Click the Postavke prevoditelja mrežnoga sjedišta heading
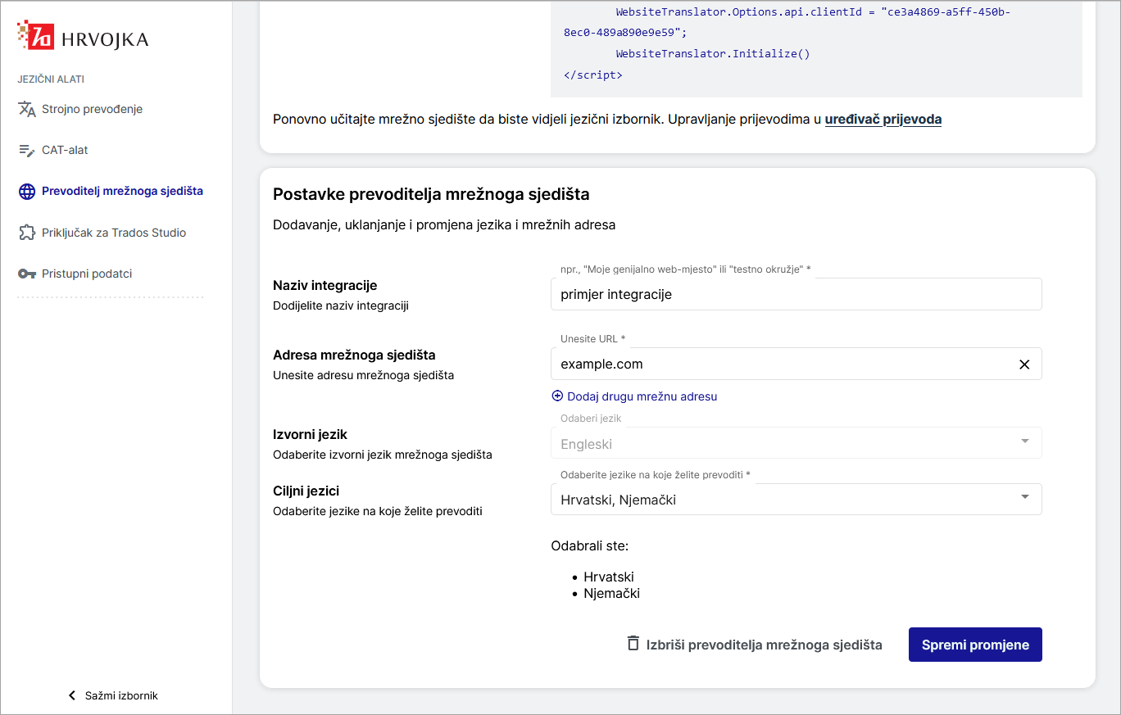Screen dimensions: 1121x715 pyautogui.click(x=431, y=194)
